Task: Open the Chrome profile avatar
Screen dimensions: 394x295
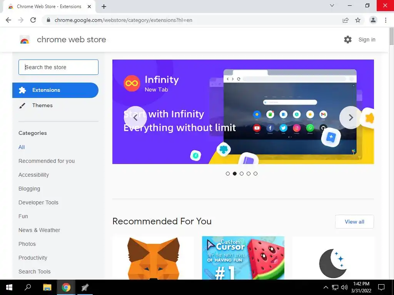Action: pos(373,20)
